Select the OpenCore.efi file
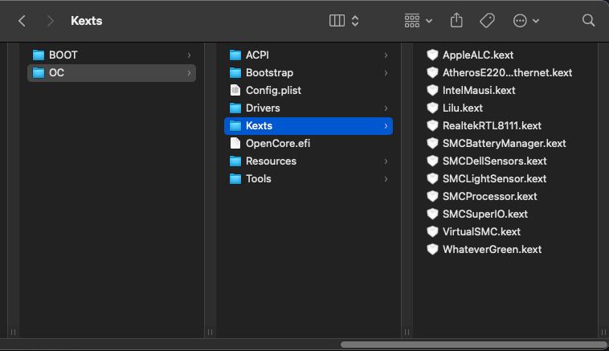Viewport: 609px width, 351px height. coord(309,144)
